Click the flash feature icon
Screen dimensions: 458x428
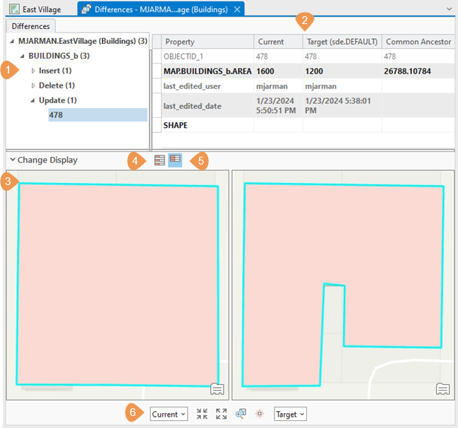coord(260,415)
